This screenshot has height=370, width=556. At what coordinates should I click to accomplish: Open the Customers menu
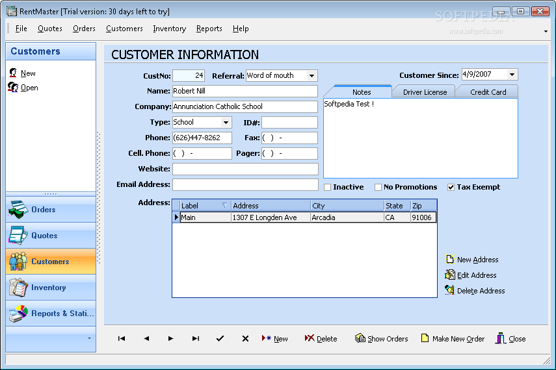click(124, 29)
